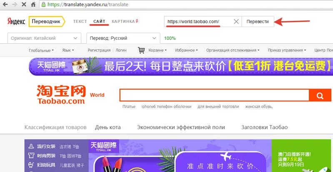333x172 pixels.
Task: Expand the Глобальные menu
Action: point(41,50)
